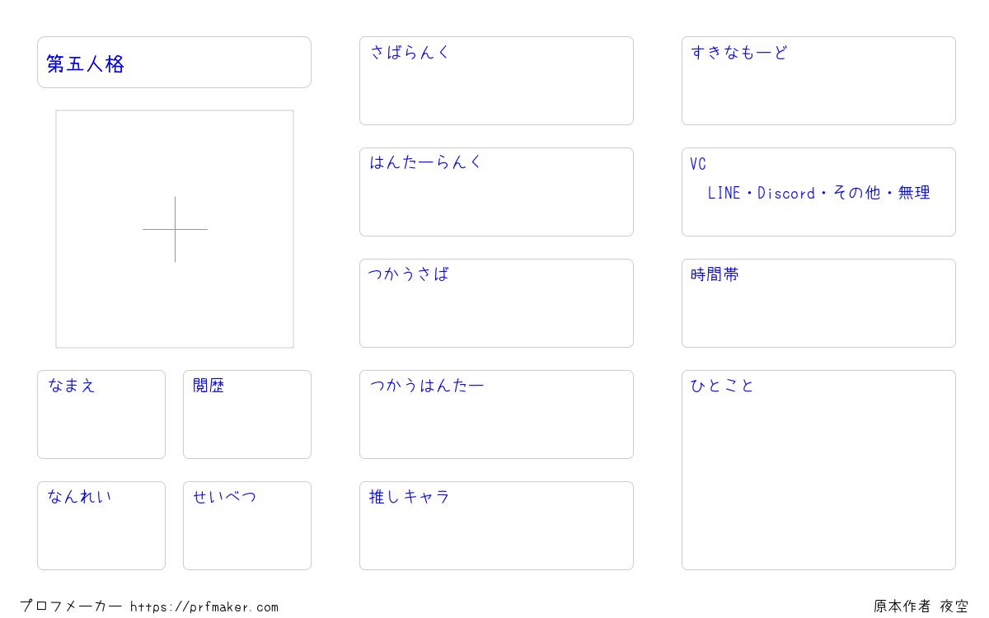This screenshot has height=618, width=989.
Task: Select the はんたーらんく field
Action: (496, 192)
